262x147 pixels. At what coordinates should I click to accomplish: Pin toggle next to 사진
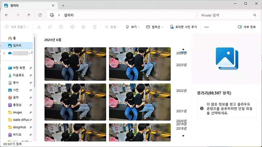30,90
